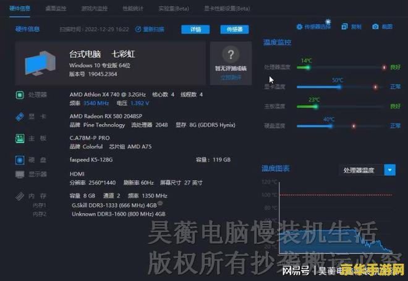This screenshot has height=281, width=408.
Task: Open the 实验室(Beta) tab
Action: pos(174,9)
